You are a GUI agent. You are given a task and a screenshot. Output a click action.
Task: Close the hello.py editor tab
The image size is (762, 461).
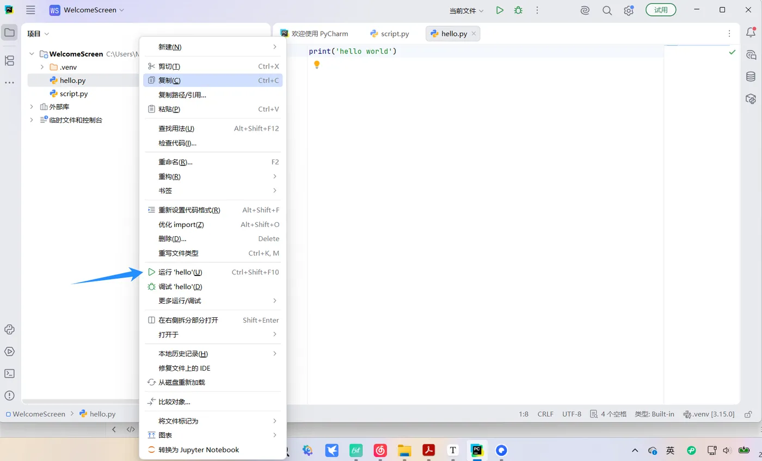(474, 34)
